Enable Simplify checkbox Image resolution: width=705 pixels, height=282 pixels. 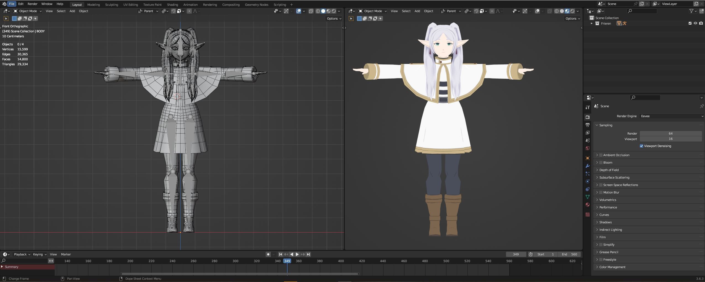point(601,245)
